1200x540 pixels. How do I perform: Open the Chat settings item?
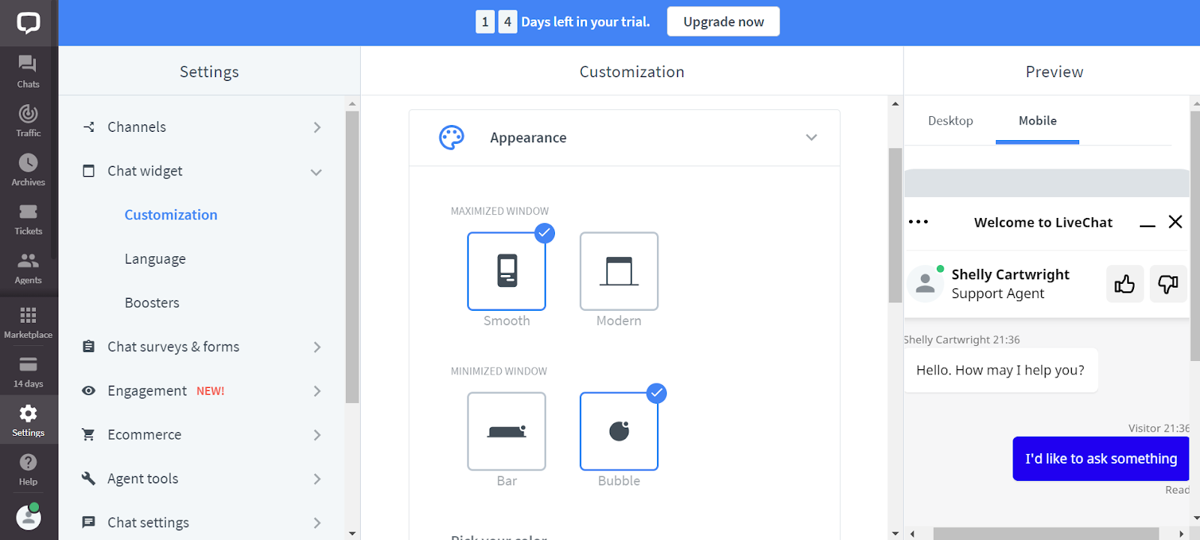pyautogui.click(x=148, y=523)
